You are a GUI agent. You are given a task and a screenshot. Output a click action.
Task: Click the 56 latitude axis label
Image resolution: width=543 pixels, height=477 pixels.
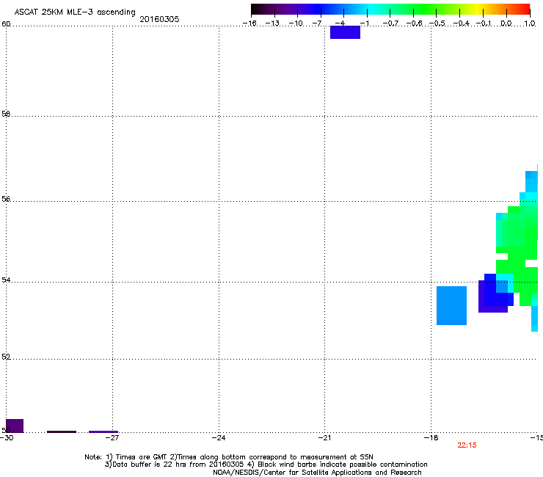point(6,199)
